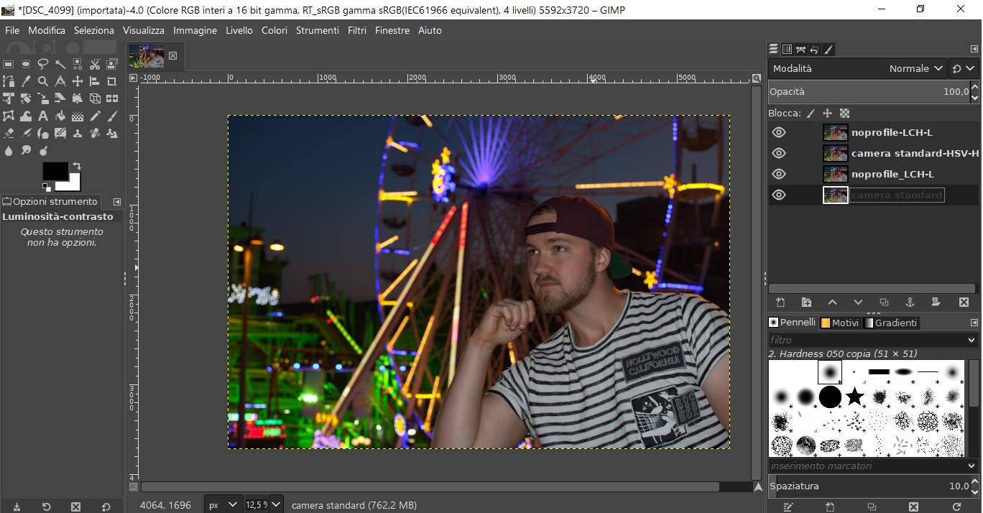Select the Zoom magnifier tool

coord(43,81)
